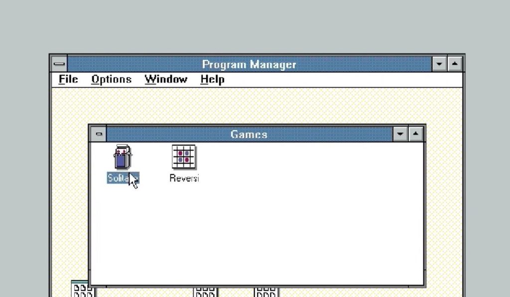Viewport: 510px width, 297px height.
Task: Click the Games window title bar
Action: click(249, 134)
